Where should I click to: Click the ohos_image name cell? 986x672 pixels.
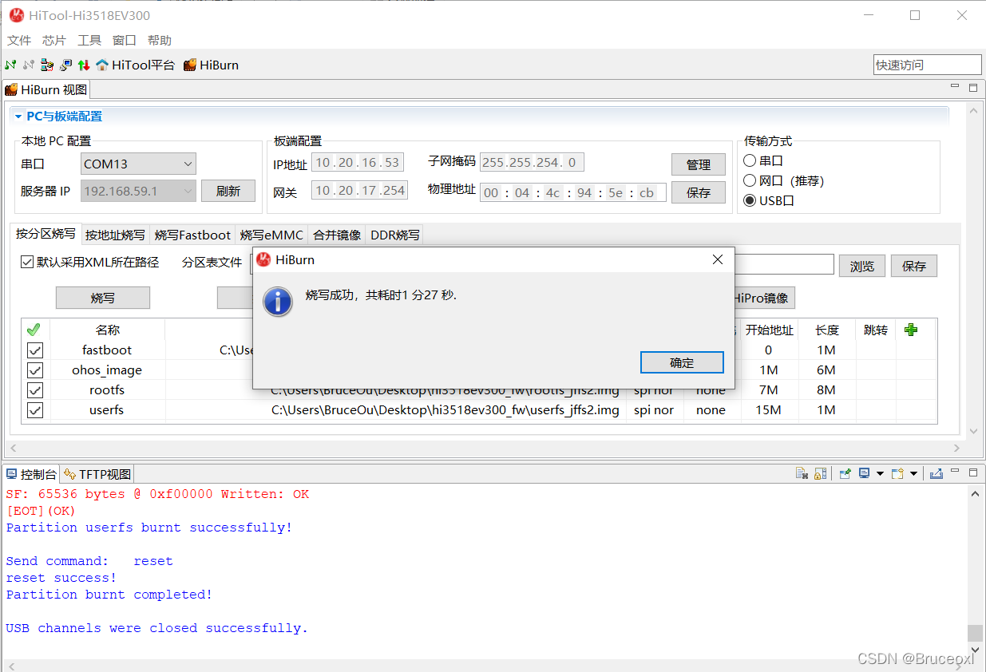click(107, 370)
